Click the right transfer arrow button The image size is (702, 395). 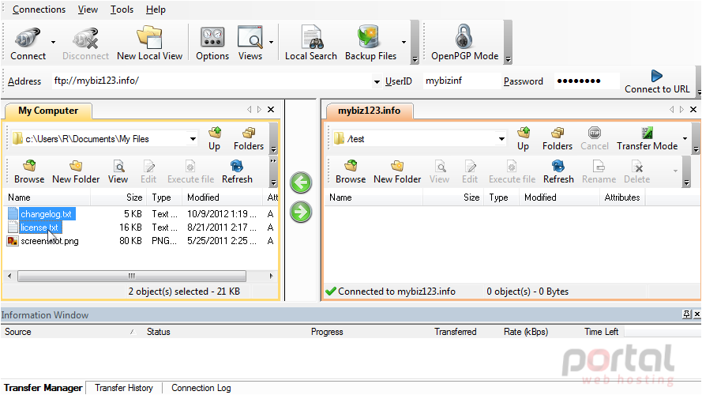pyautogui.click(x=300, y=213)
